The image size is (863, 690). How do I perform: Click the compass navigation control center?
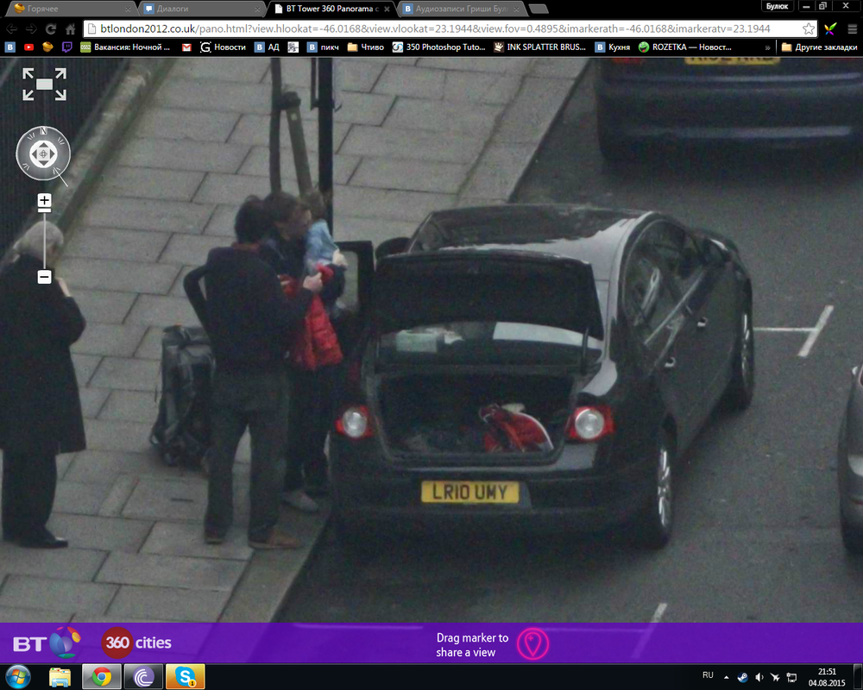click(x=43, y=155)
